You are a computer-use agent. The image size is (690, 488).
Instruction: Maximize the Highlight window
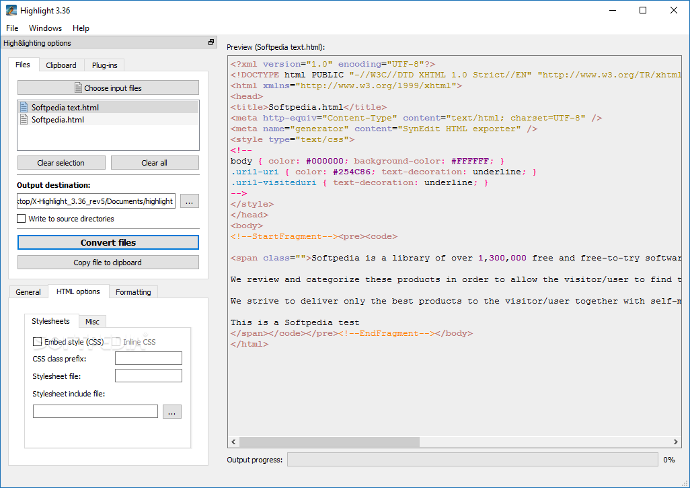pos(643,10)
